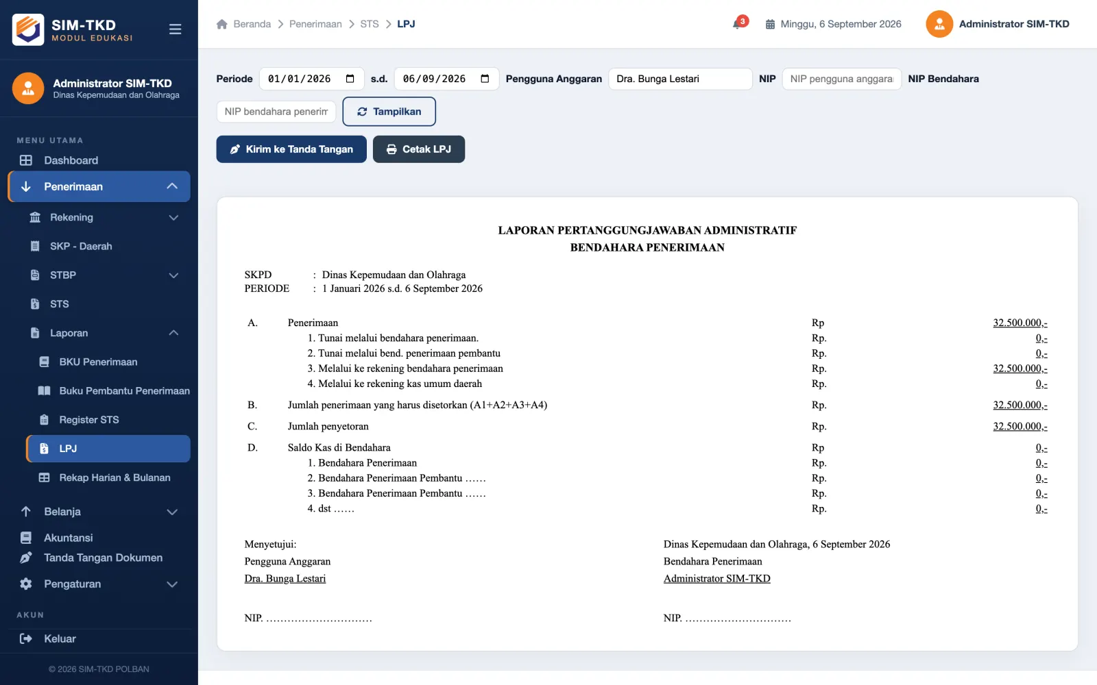Image resolution: width=1097 pixels, height=685 pixels.
Task: Collapse the Laporan submenu chevron
Action: click(x=173, y=333)
